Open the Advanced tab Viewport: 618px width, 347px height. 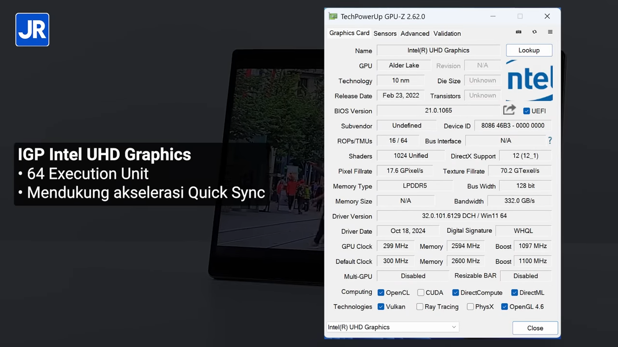(415, 33)
